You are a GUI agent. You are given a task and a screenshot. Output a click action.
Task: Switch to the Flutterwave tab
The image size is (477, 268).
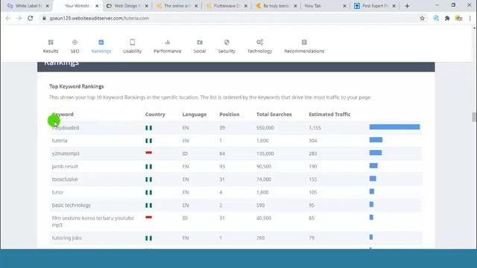226,6
